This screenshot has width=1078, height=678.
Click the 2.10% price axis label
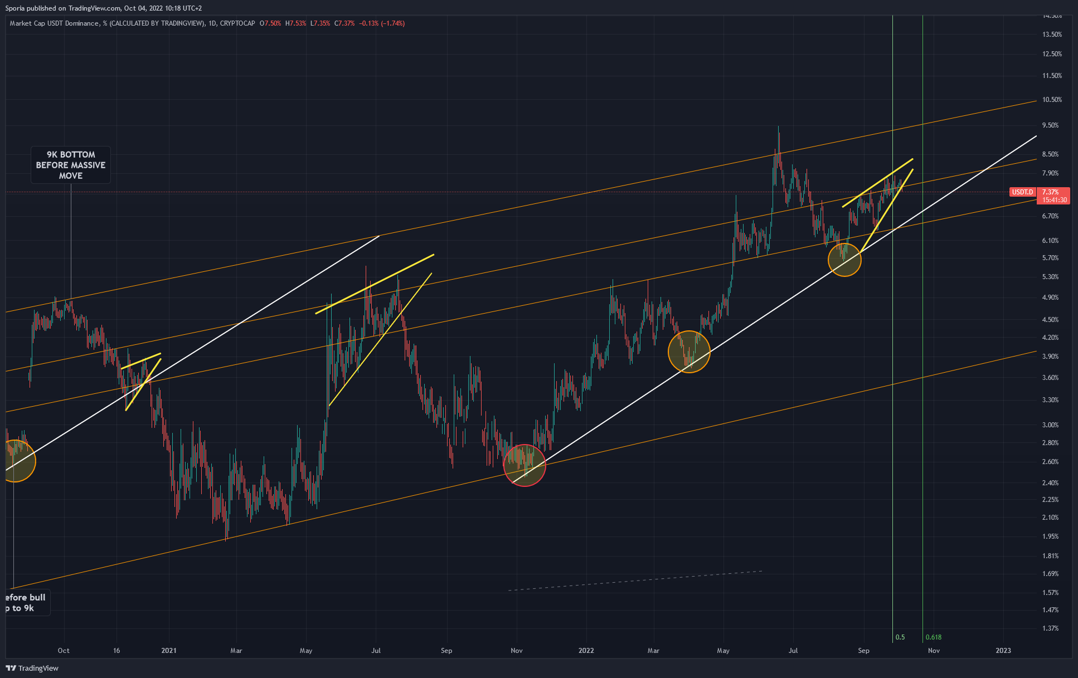tap(1051, 518)
